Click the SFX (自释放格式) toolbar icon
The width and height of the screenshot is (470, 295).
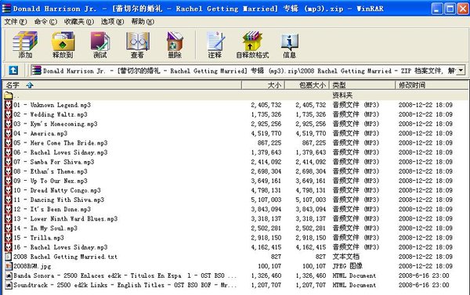252,45
